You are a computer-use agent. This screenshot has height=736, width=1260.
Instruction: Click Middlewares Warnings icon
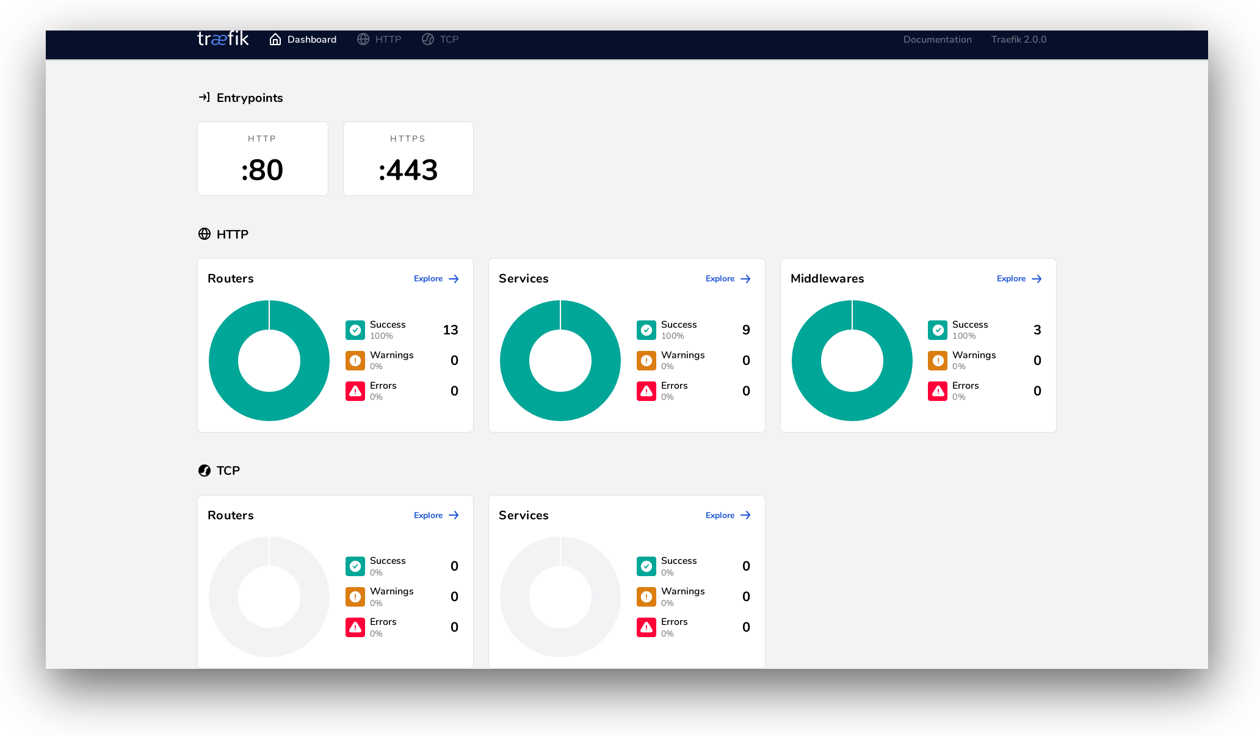938,361
